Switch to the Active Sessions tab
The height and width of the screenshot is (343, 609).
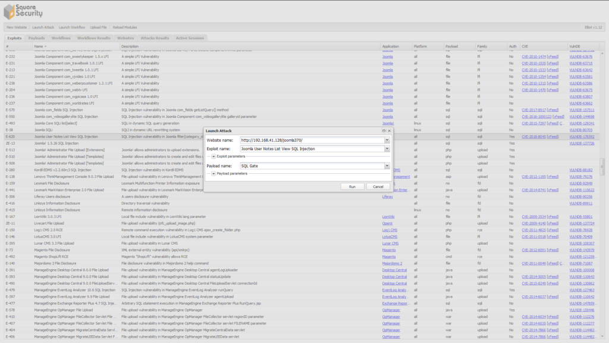point(190,38)
